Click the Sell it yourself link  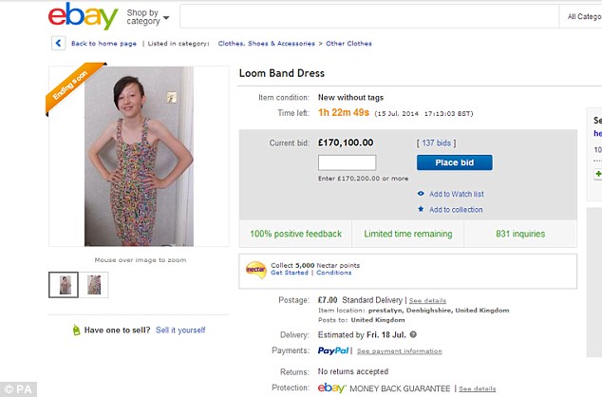coord(180,331)
